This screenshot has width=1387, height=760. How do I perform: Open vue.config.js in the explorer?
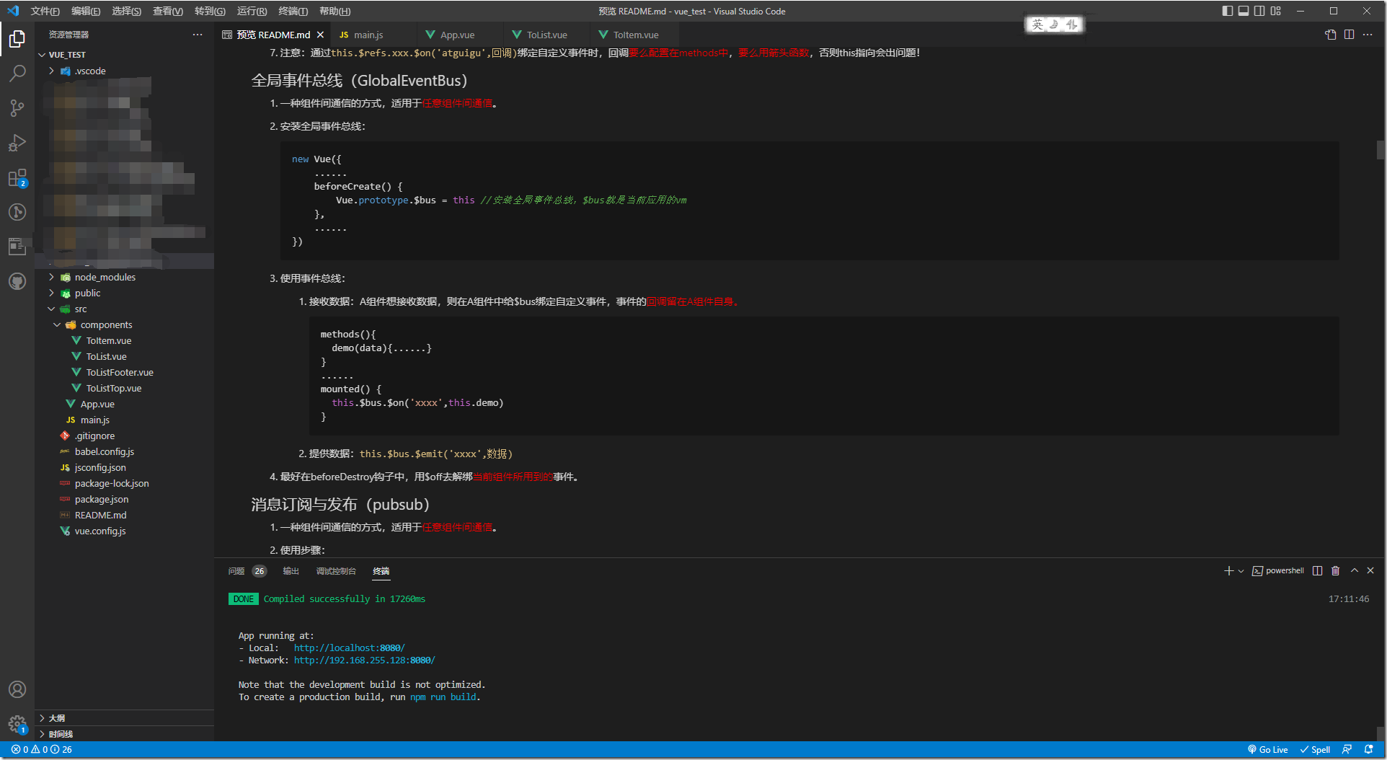point(100,531)
